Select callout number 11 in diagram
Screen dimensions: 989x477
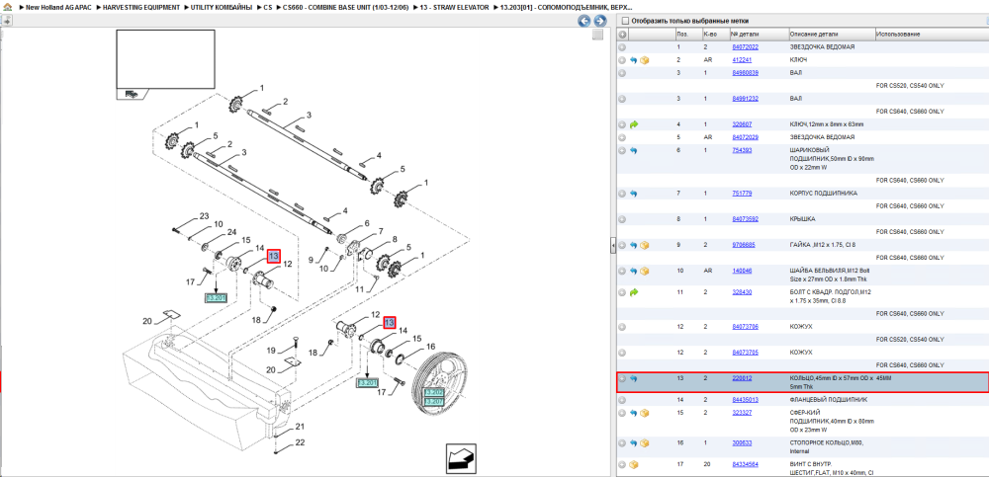tap(360, 289)
